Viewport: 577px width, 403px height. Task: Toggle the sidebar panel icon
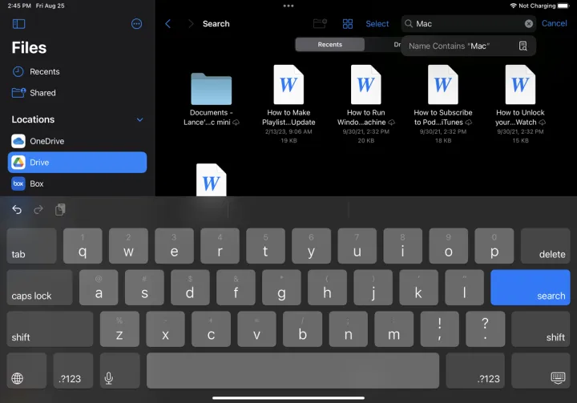pyautogui.click(x=19, y=24)
